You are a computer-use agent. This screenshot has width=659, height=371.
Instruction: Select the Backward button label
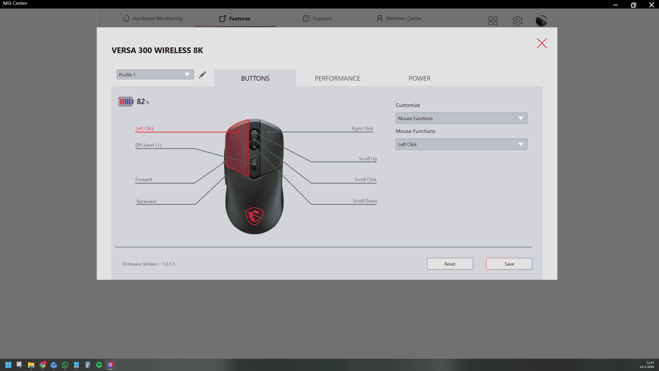tap(146, 201)
